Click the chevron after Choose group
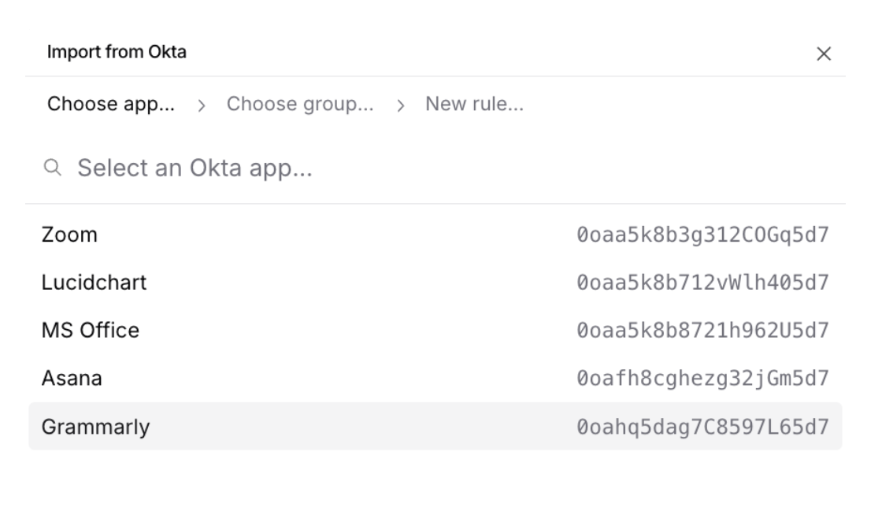Screen dimensions: 893x507 (x=400, y=105)
